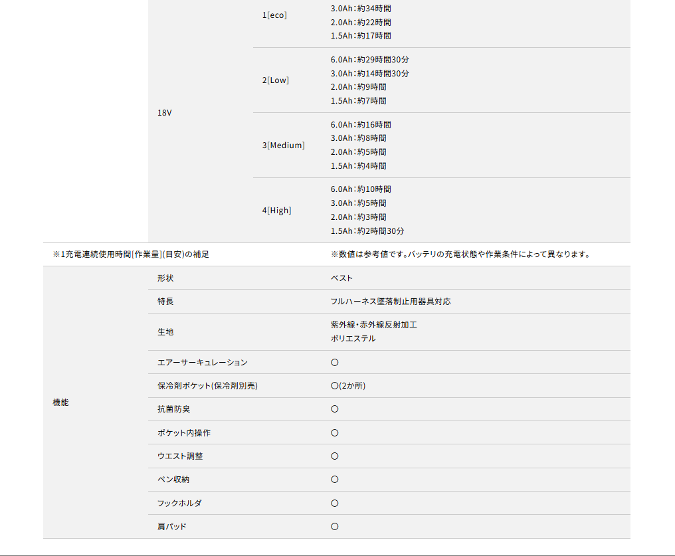Click the circle mark for ポケット内操作
Screen dimensions: 675x556
coord(335,433)
